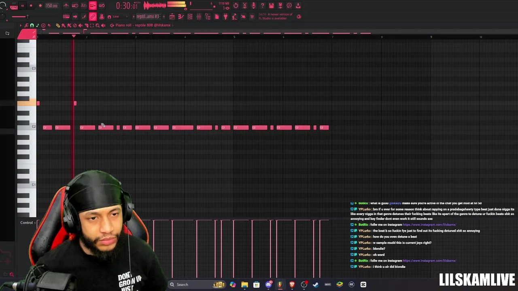
Task: Open the stamp chord tool in piano roll
Action: point(43,25)
